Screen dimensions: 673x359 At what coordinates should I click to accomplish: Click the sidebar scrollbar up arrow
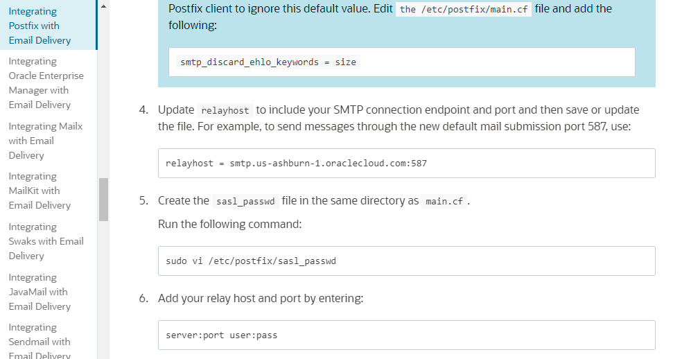(103, 6)
